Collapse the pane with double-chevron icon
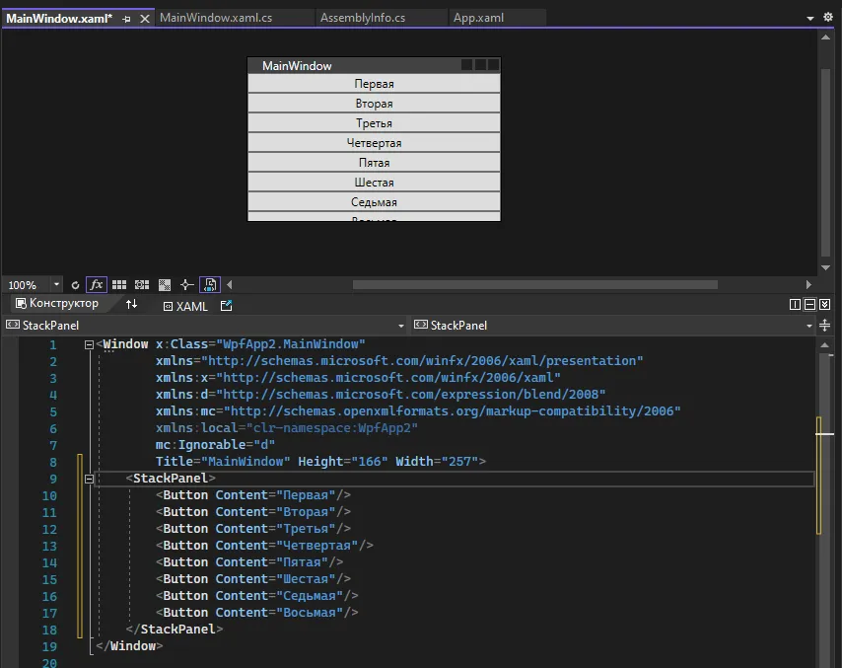This screenshot has width=842, height=668. 825,305
